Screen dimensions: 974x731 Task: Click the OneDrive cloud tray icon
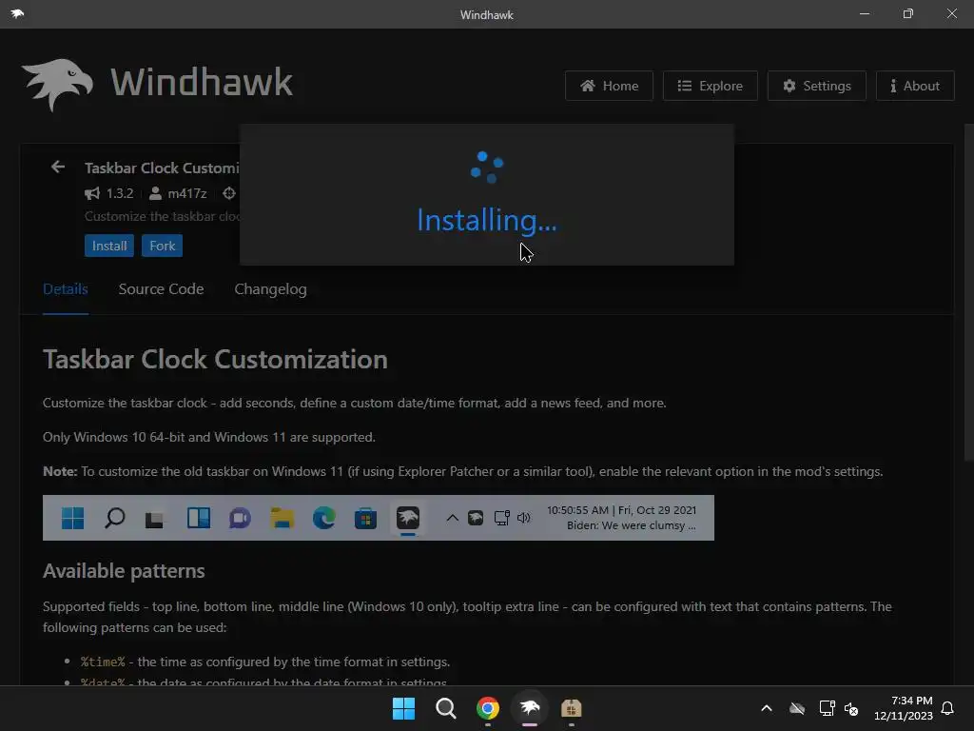tap(797, 708)
